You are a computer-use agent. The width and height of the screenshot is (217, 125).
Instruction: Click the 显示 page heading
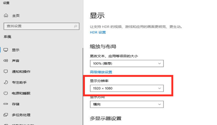pos(97,15)
